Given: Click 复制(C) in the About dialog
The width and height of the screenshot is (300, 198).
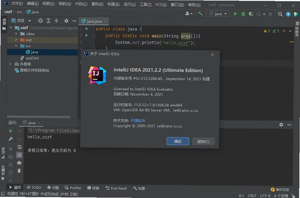Looking at the screenshot, I should tap(203, 141).
